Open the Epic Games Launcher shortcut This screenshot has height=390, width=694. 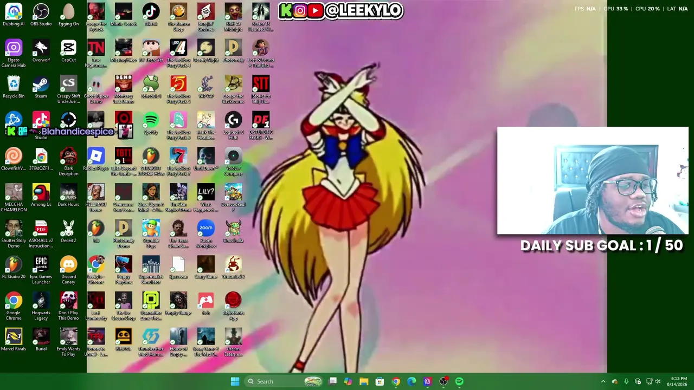tap(41, 270)
